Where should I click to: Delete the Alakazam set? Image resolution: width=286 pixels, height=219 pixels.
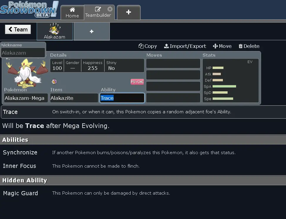click(249, 46)
